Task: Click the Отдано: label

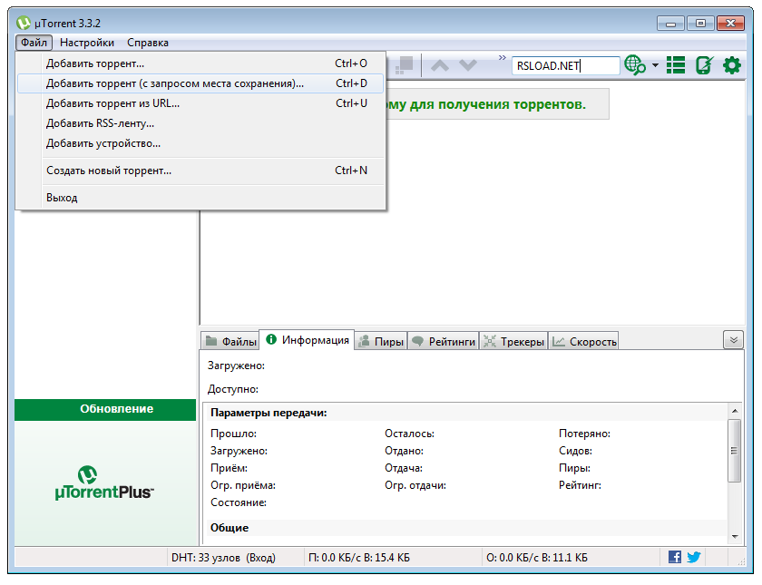Action: [x=404, y=451]
